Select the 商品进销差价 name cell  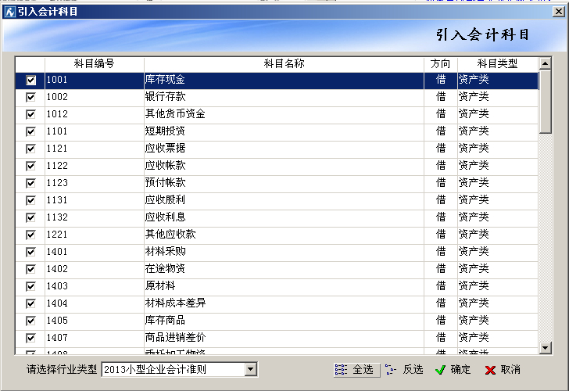pos(284,338)
